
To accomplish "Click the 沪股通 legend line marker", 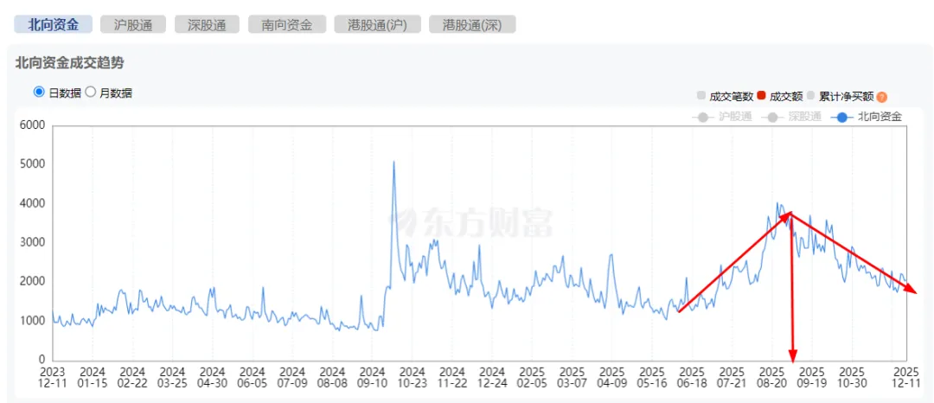I will [703, 117].
